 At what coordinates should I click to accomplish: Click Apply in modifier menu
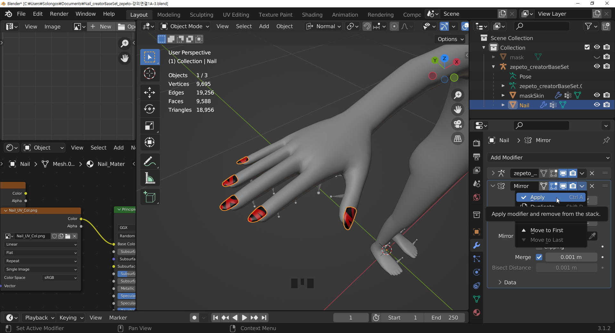(x=551, y=197)
